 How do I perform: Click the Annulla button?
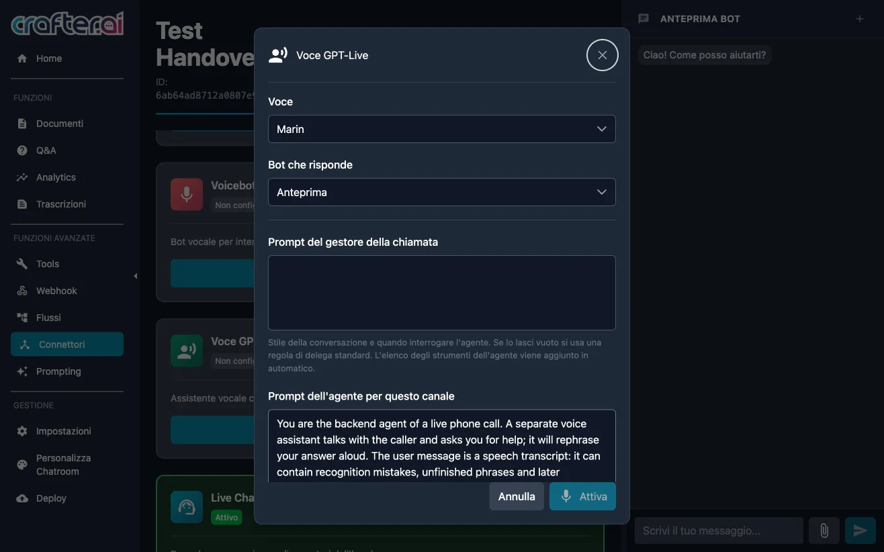(x=517, y=496)
